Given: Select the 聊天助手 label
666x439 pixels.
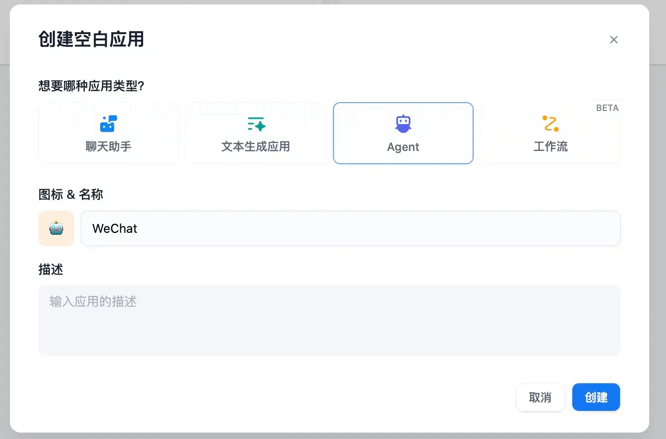Looking at the screenshot, I should [x=109, y=146].
